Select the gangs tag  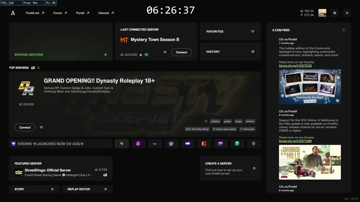(228, 121)
